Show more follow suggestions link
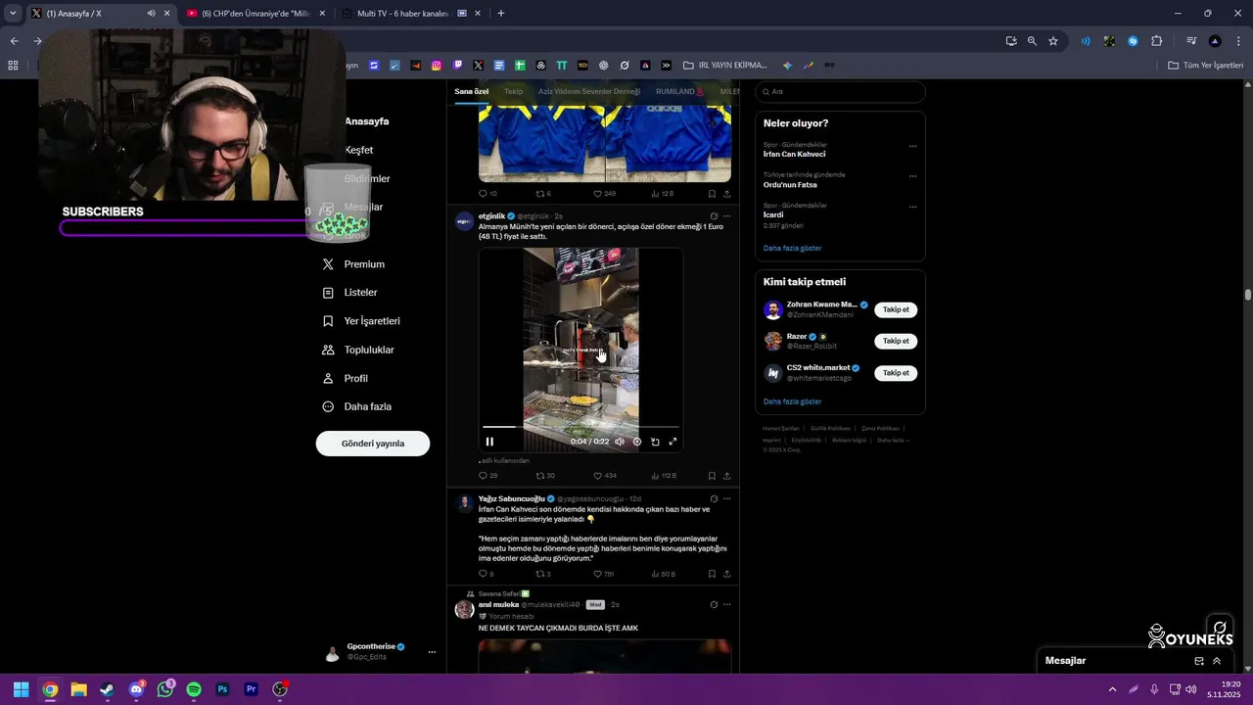1253x705 pixels. (792, 401)
